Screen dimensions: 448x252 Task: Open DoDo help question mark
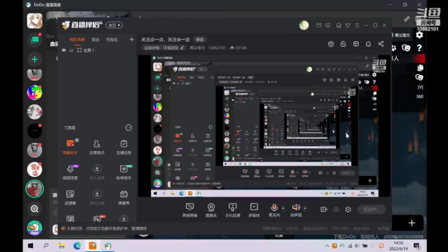tap(419, 48)
